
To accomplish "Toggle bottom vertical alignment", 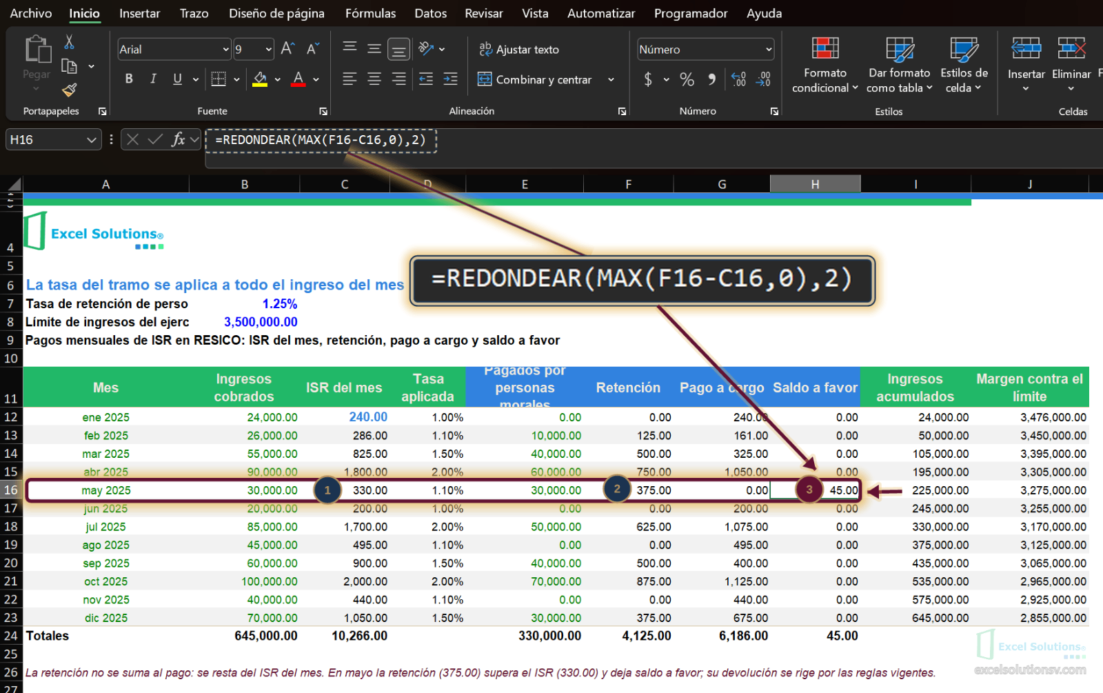I will pyautogui.click(x=398, y=49).
